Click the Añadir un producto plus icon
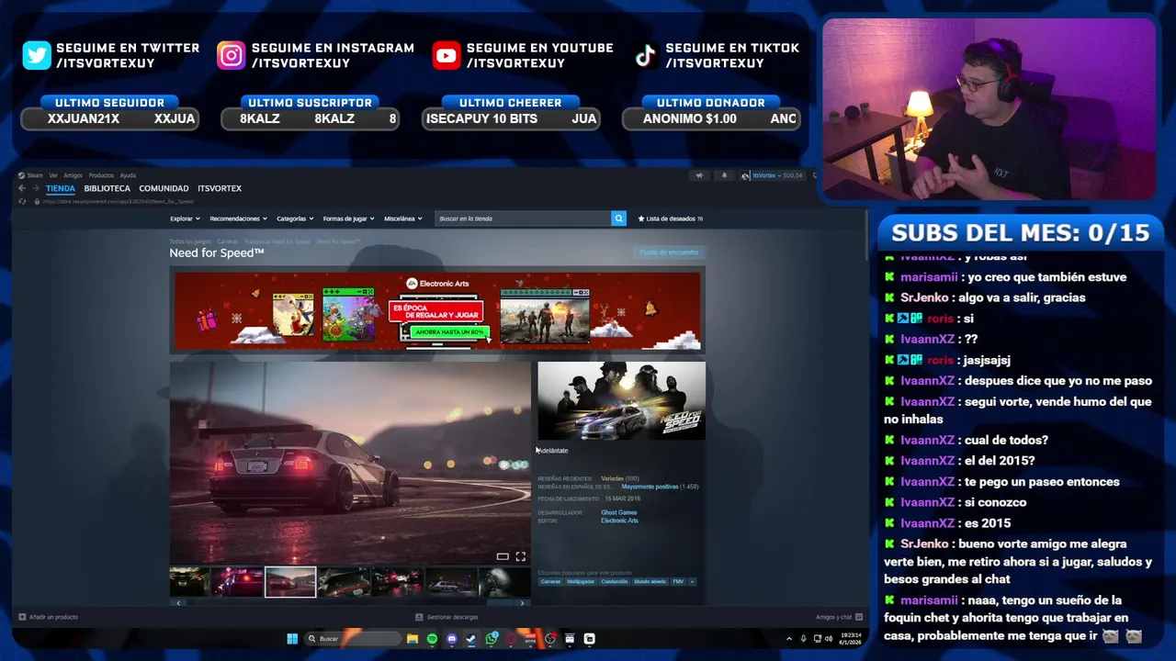Viewport: 1176px width, 661px height. point(22,617)
